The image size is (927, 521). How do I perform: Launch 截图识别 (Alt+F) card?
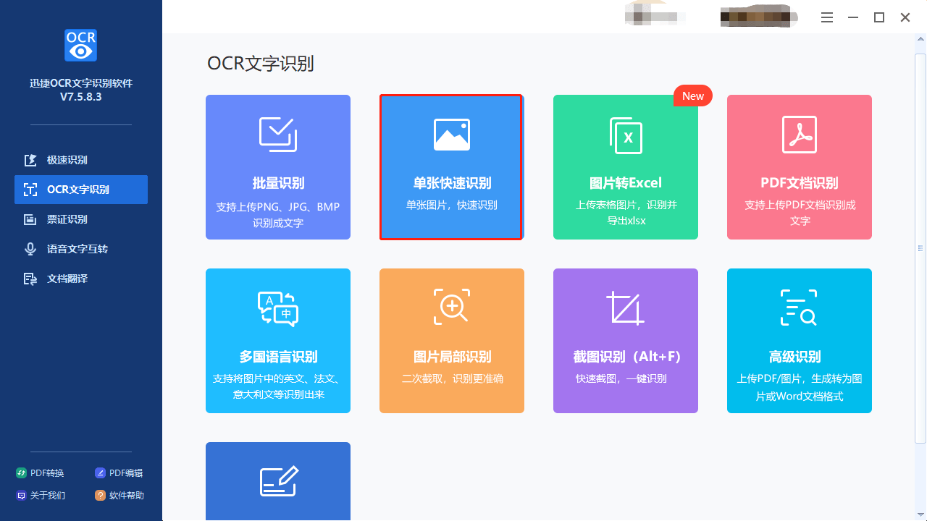pos(626,341)
